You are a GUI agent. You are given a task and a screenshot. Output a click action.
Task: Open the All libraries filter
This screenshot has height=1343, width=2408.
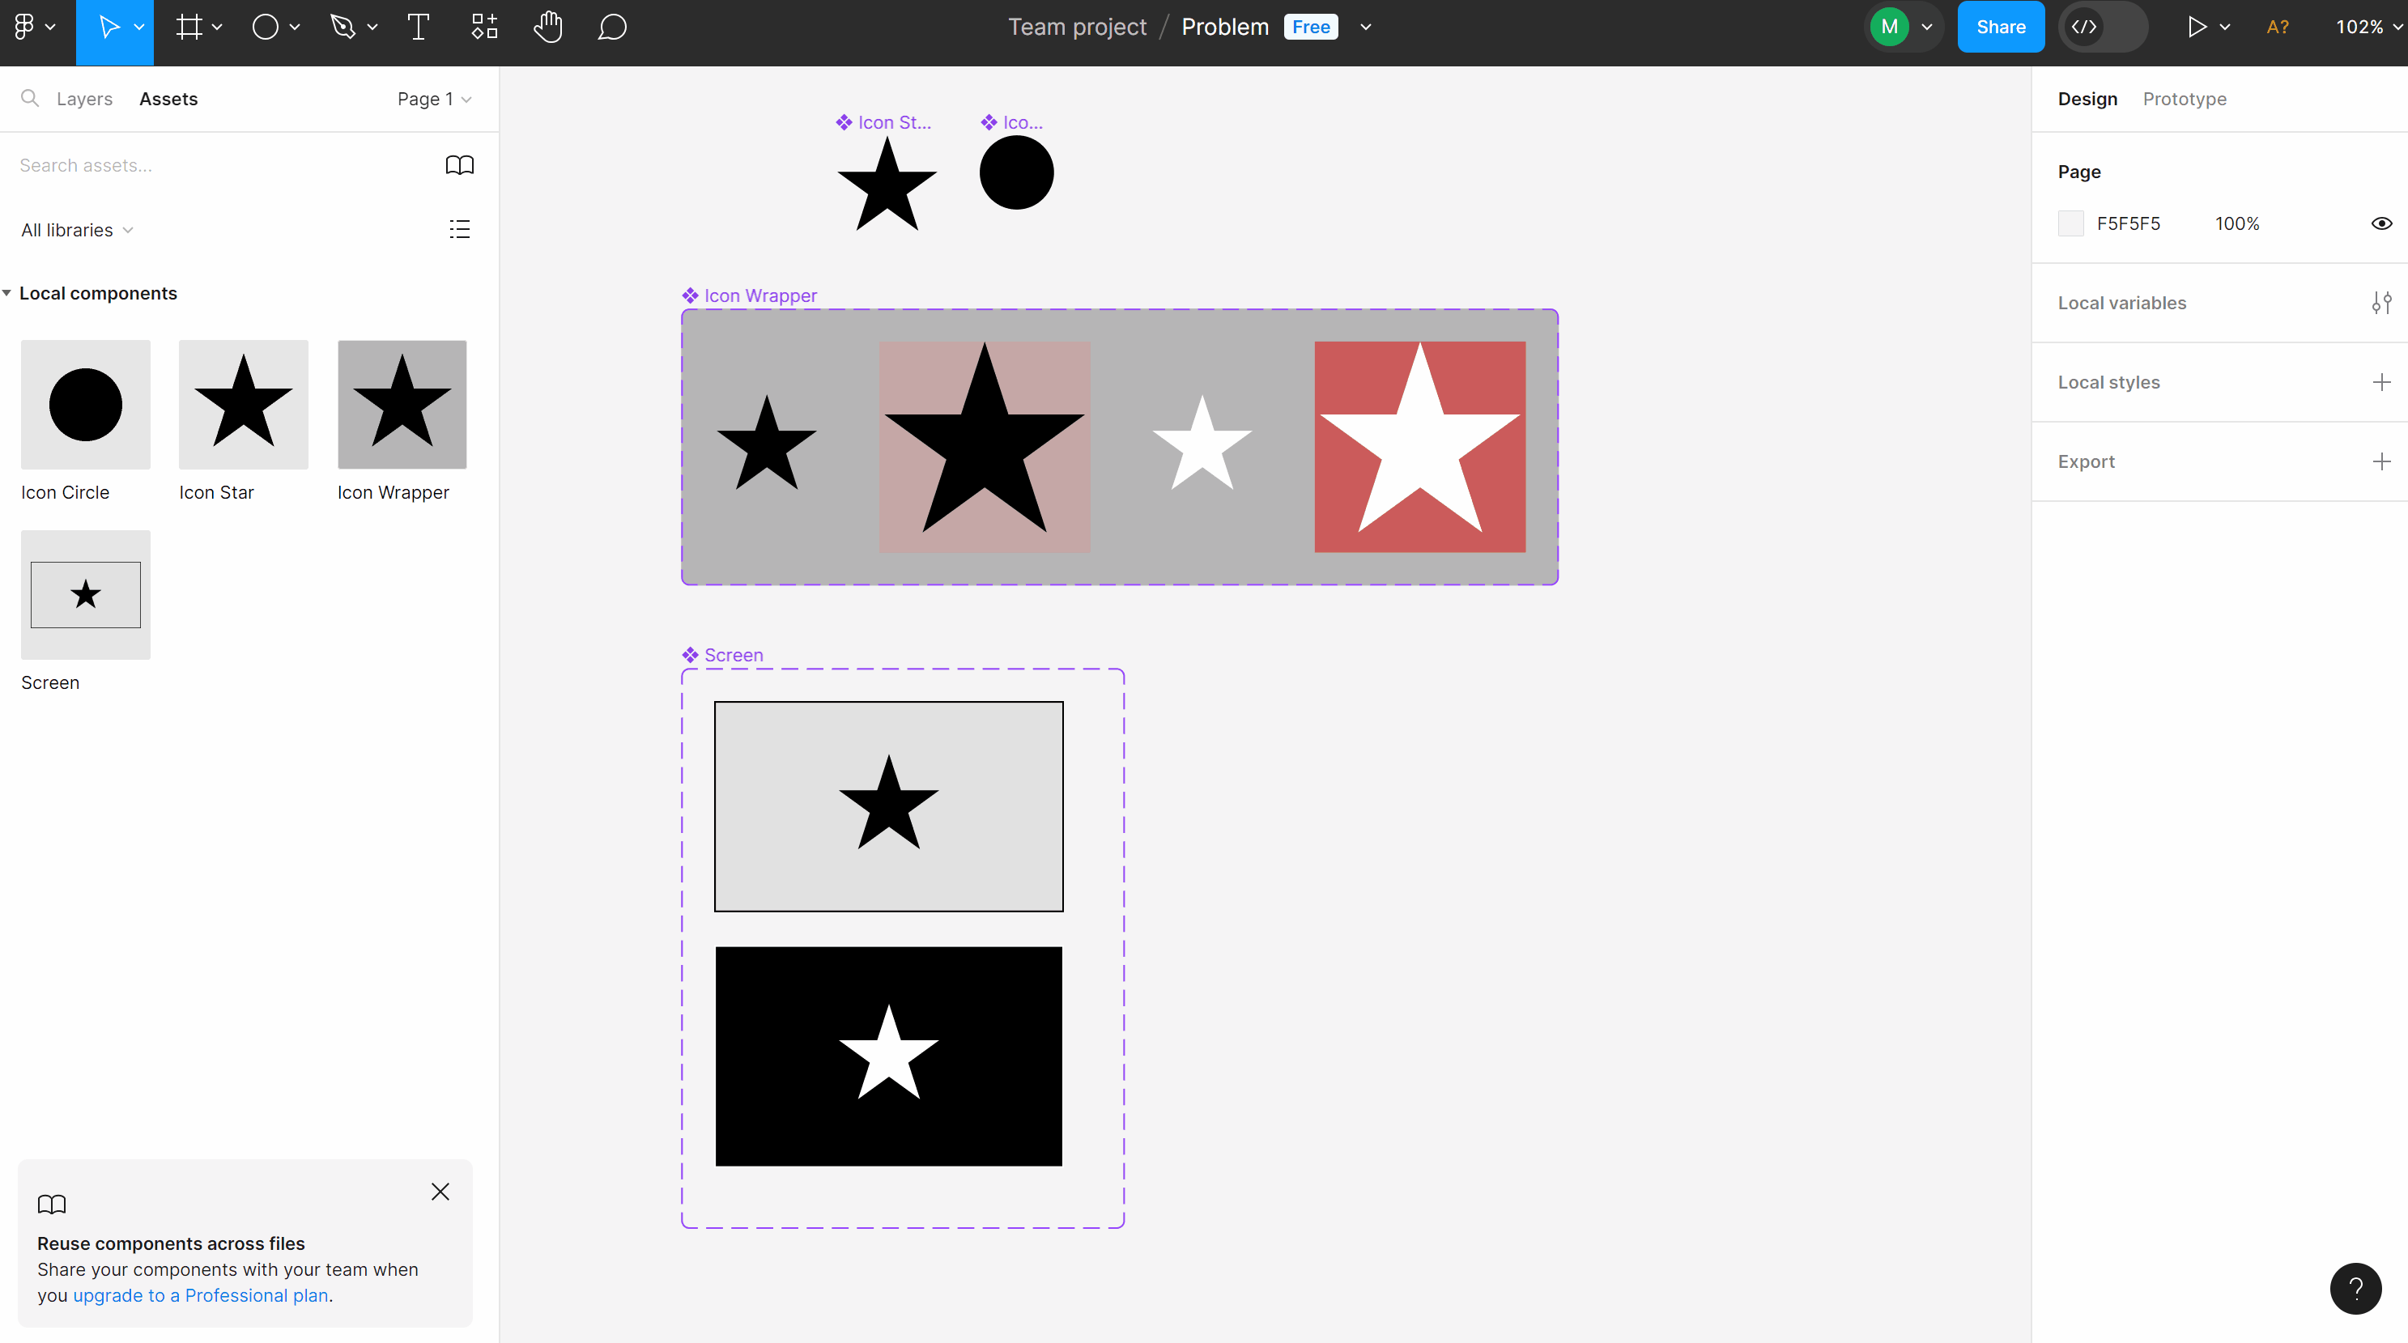pyautogui.click(x=77, y=230)
